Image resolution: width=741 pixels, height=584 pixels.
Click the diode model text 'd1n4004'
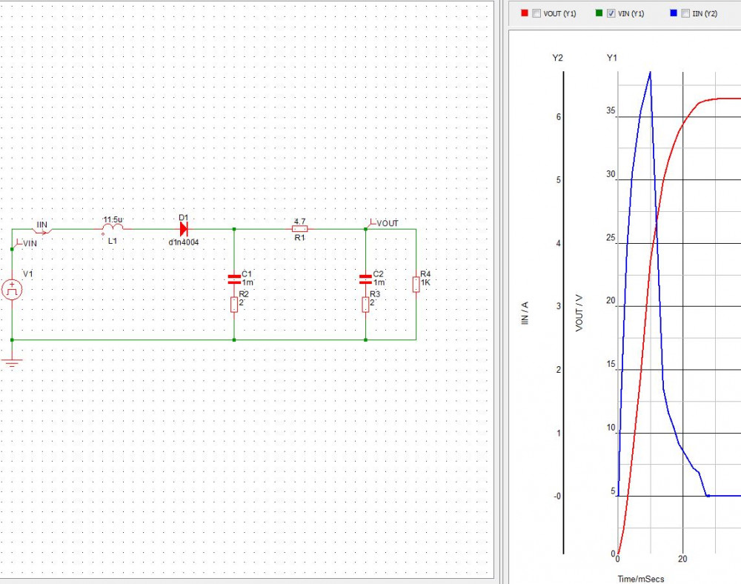[x=184, y=242]
